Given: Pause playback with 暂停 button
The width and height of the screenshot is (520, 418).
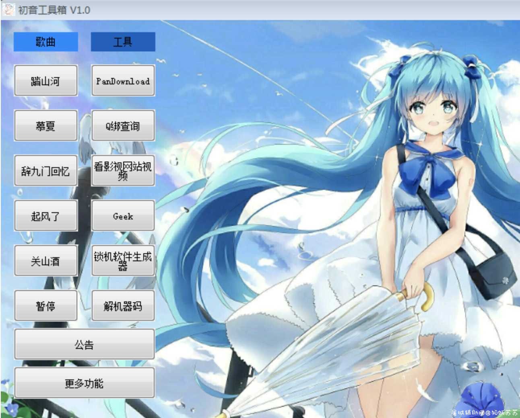Looking at the screenshot, I should tap(46, 306).
